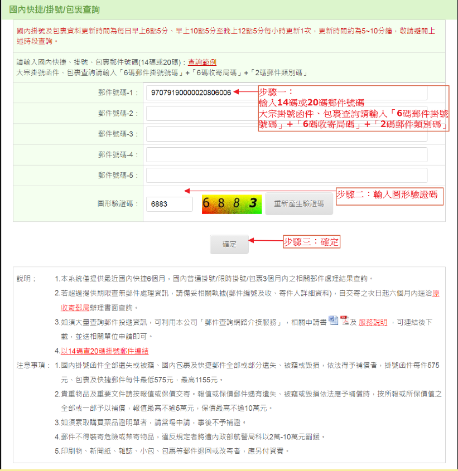Focus the 圖形驗證碼 captcha input field

pyautogui.click(x=169, y=204)
